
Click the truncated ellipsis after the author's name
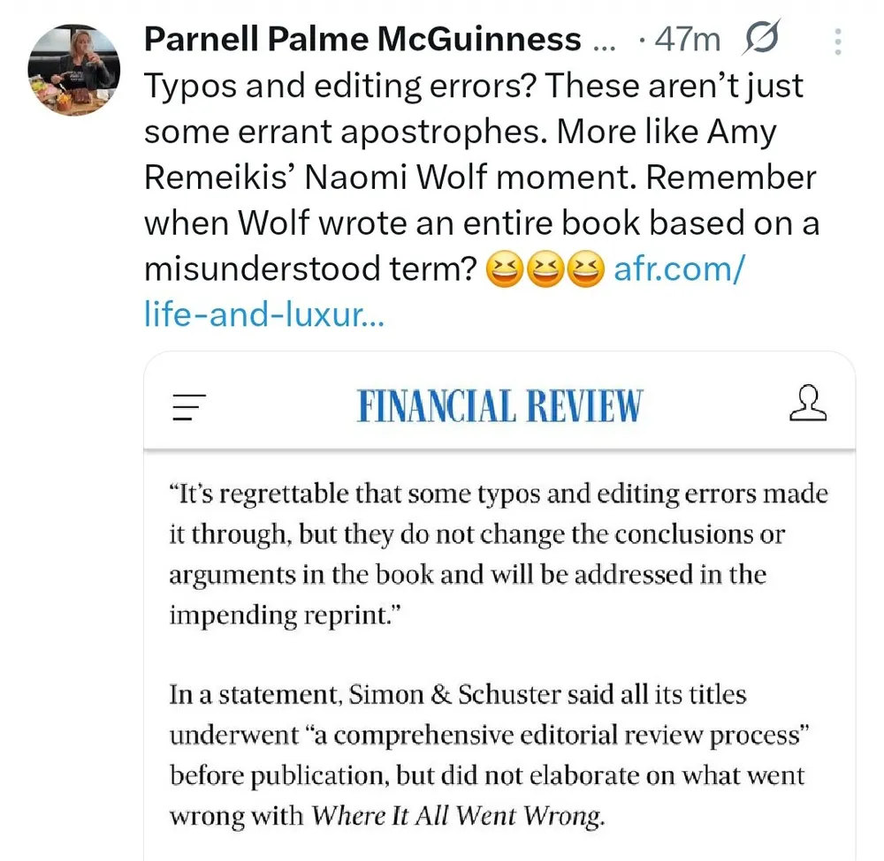[601, 41]
